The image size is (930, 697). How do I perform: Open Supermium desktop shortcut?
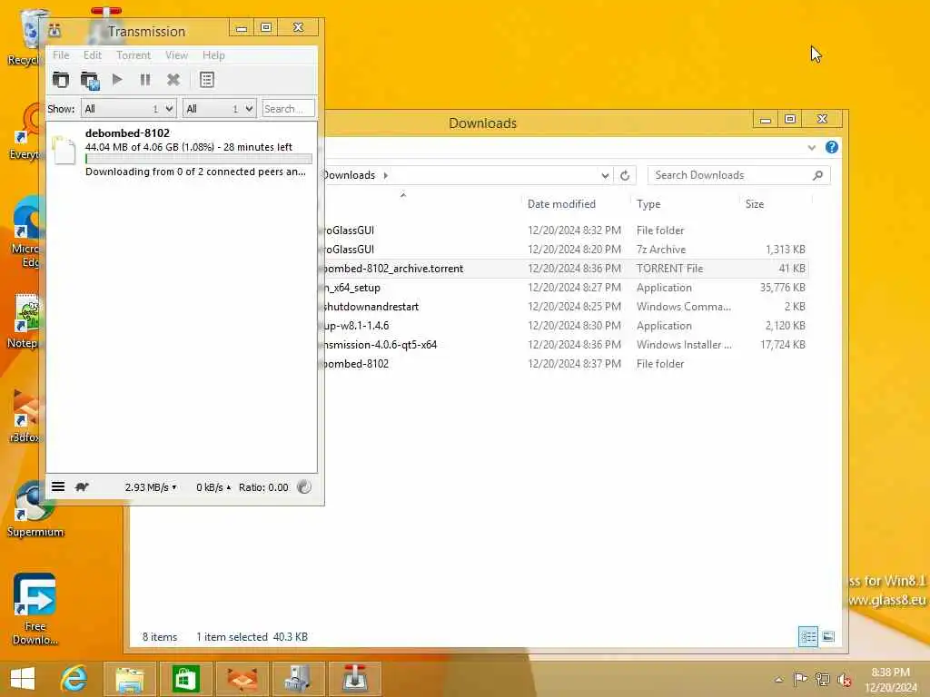pyautogui.click(x=35, y=510)
